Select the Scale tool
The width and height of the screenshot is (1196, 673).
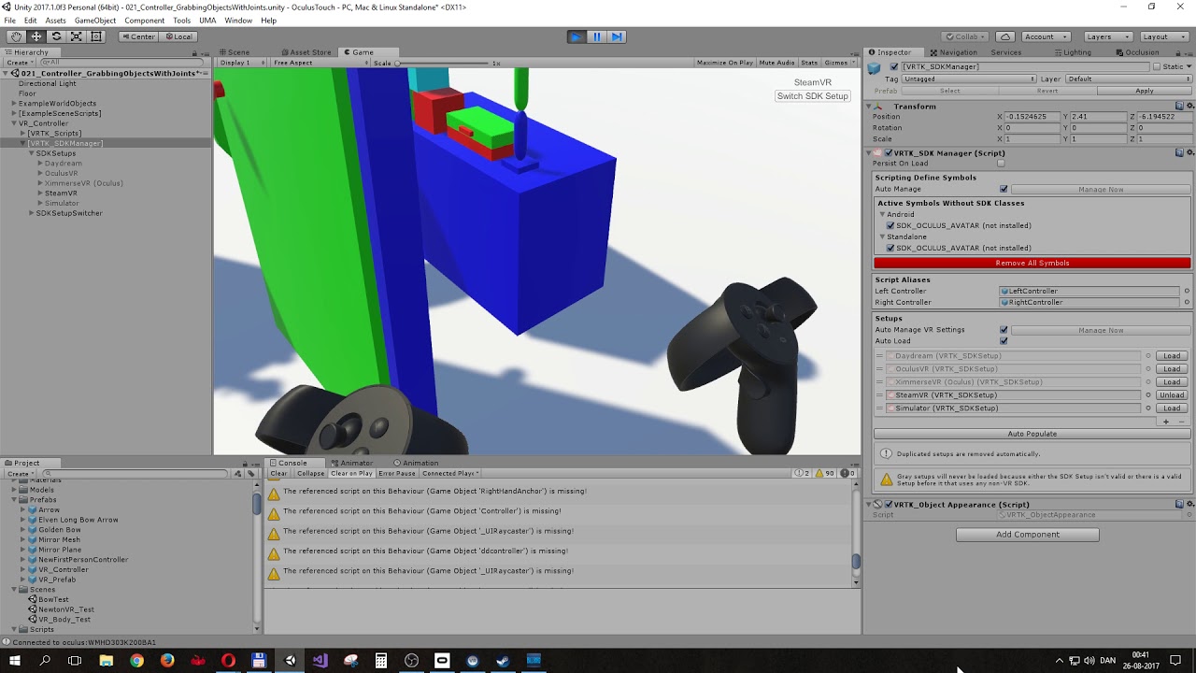coord(76,36)
